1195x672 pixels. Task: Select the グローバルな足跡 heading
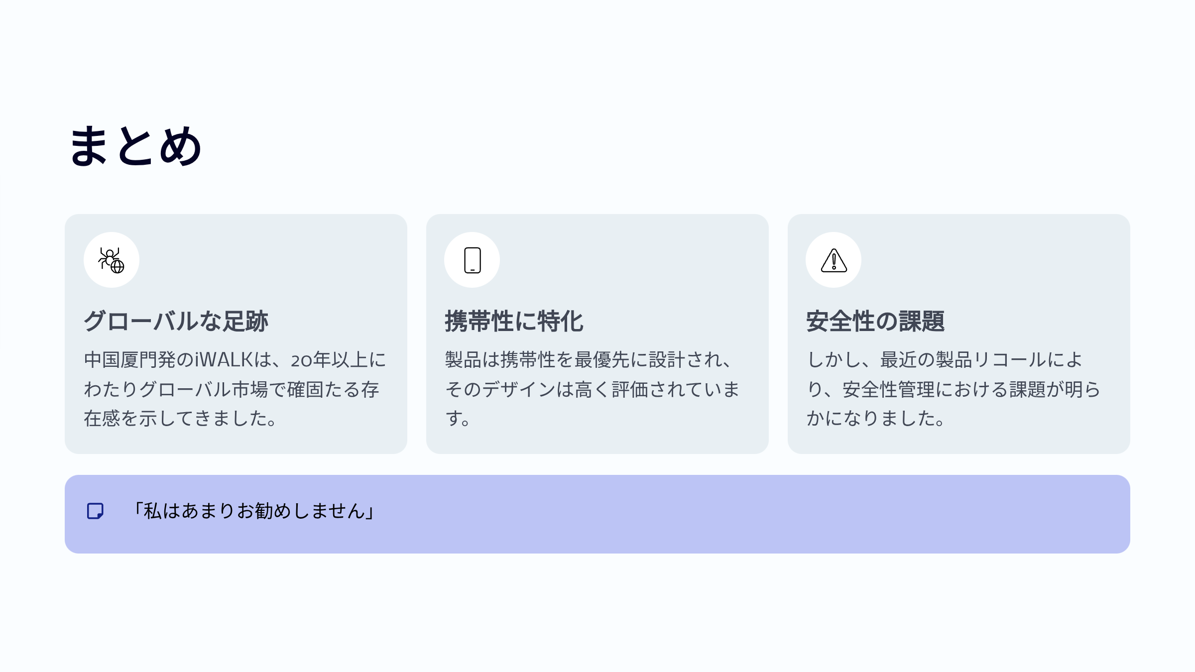pyautogui.click(x=176, y=321)
